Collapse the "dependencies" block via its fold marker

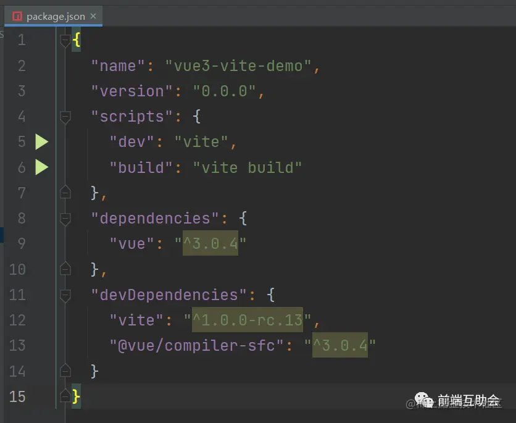[65, 217]
